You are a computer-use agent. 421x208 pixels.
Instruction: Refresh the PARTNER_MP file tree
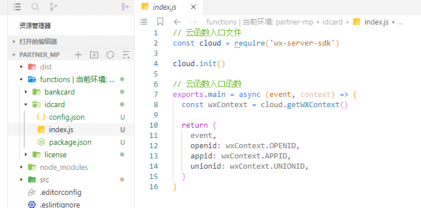click(110, 55)
